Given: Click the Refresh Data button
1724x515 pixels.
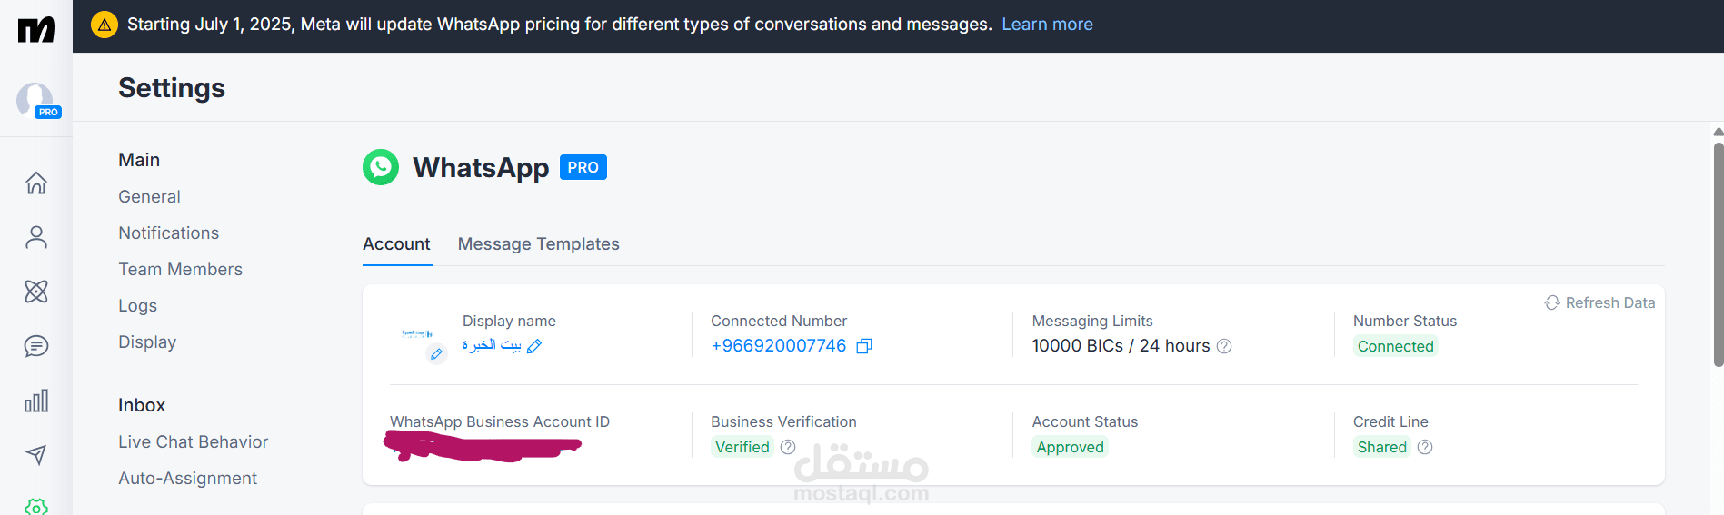Looking at the screenshot, I should (1599, 302).
